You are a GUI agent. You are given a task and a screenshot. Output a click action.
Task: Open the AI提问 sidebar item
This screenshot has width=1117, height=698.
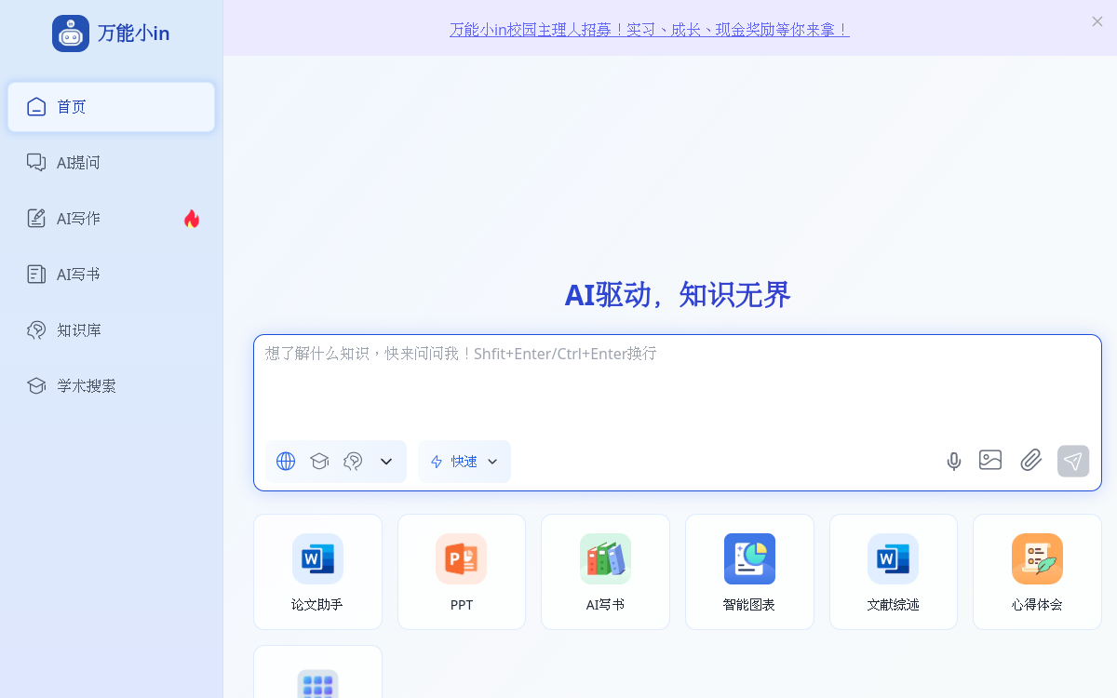click(112, 163)
